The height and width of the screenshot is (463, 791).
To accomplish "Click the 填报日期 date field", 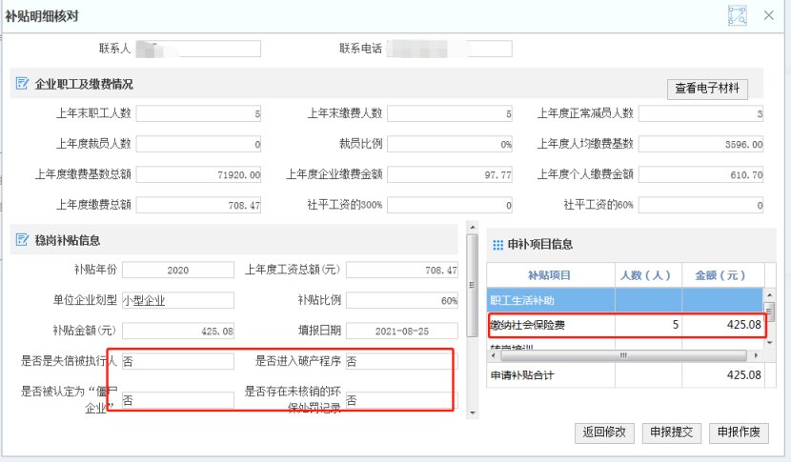I will click(403, 331).
